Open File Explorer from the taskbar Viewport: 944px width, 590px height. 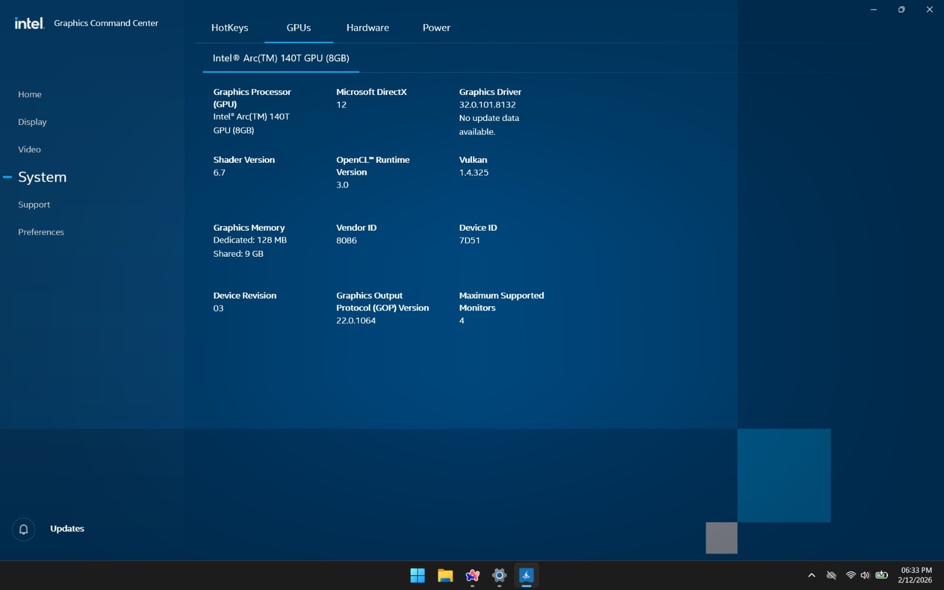pos(445,575)
